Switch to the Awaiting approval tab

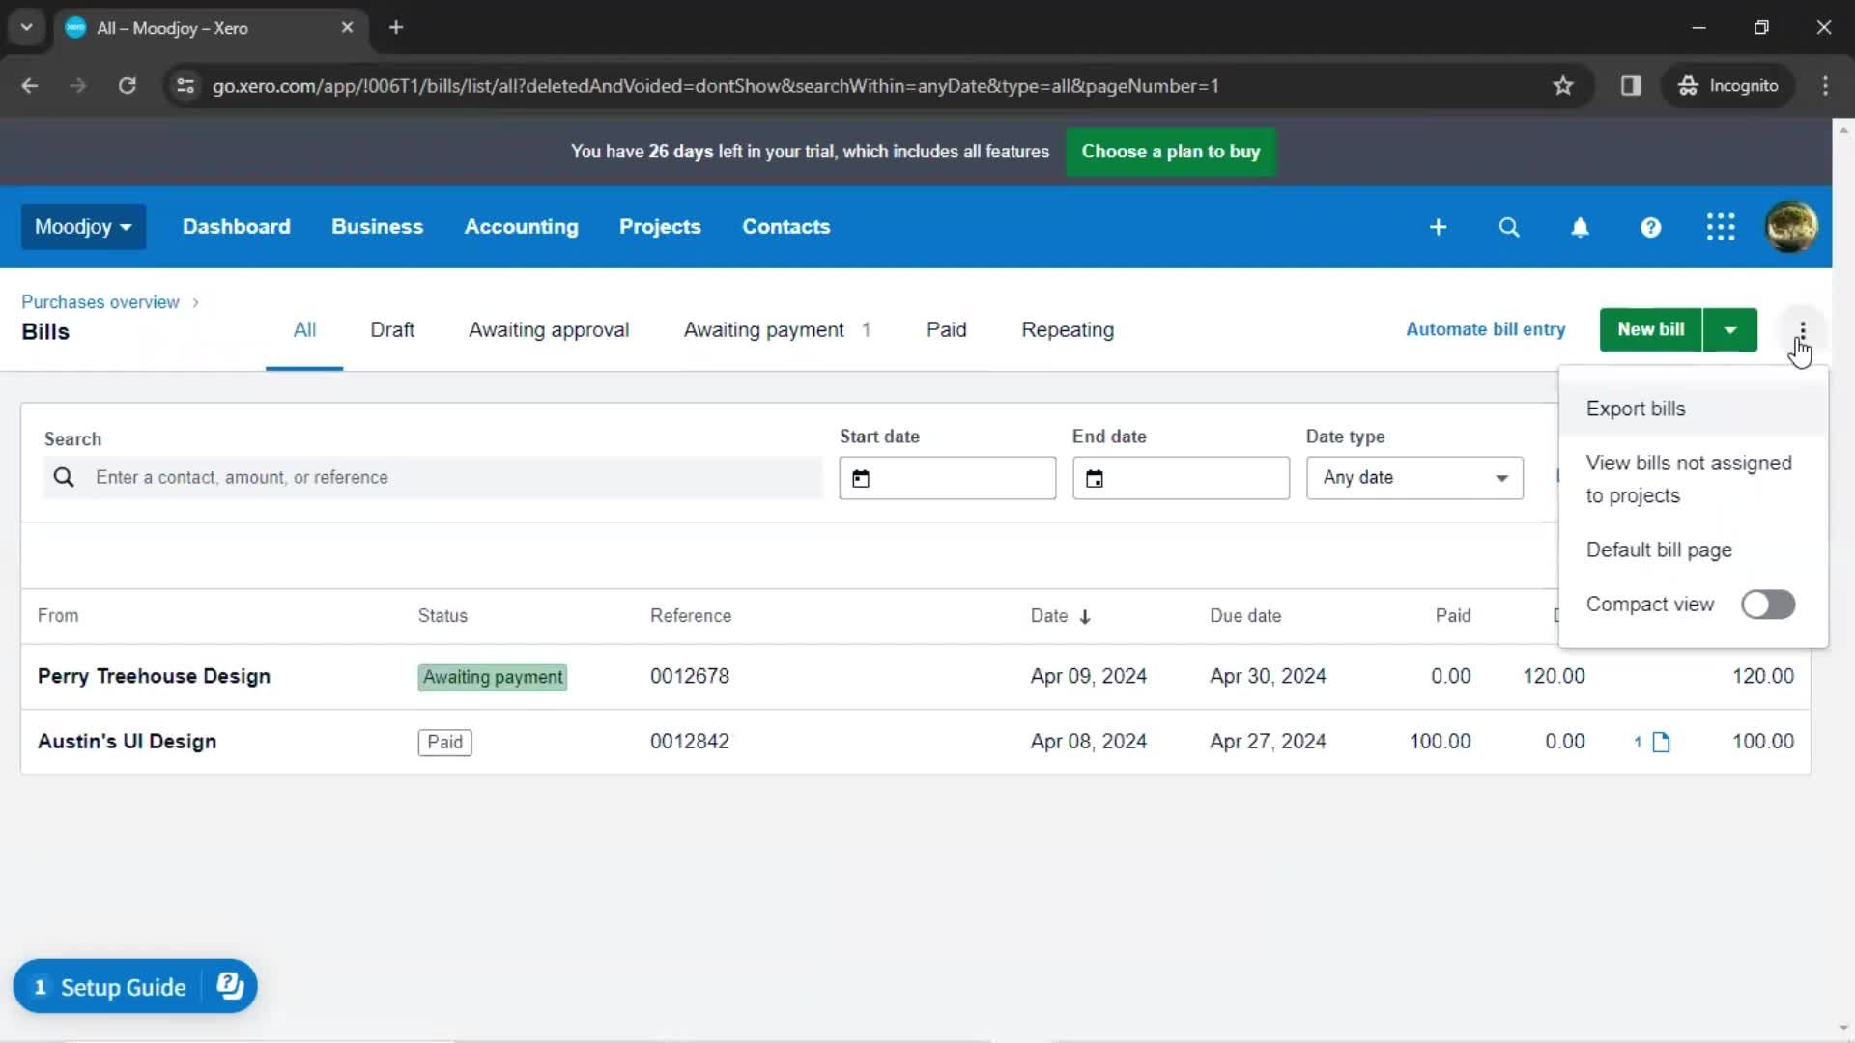click(549, 330)
